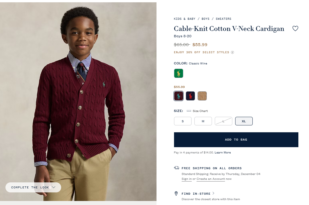This screenshot has height=205, width=309.
Task: Choose size M
Action: [x=203, y=121]
